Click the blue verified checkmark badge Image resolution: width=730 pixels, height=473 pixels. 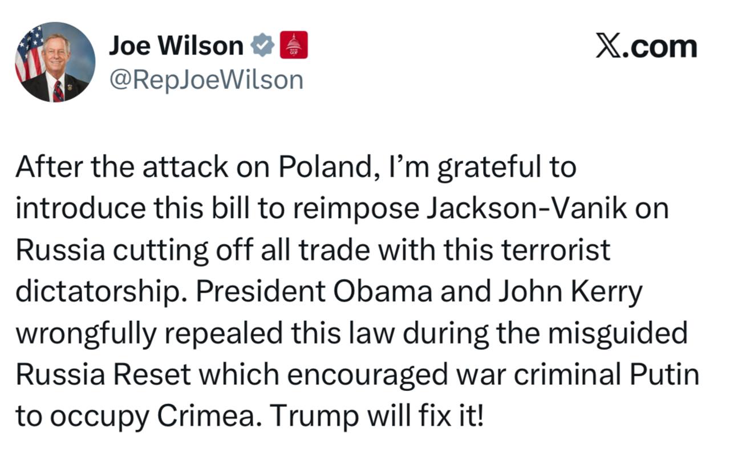262,46
